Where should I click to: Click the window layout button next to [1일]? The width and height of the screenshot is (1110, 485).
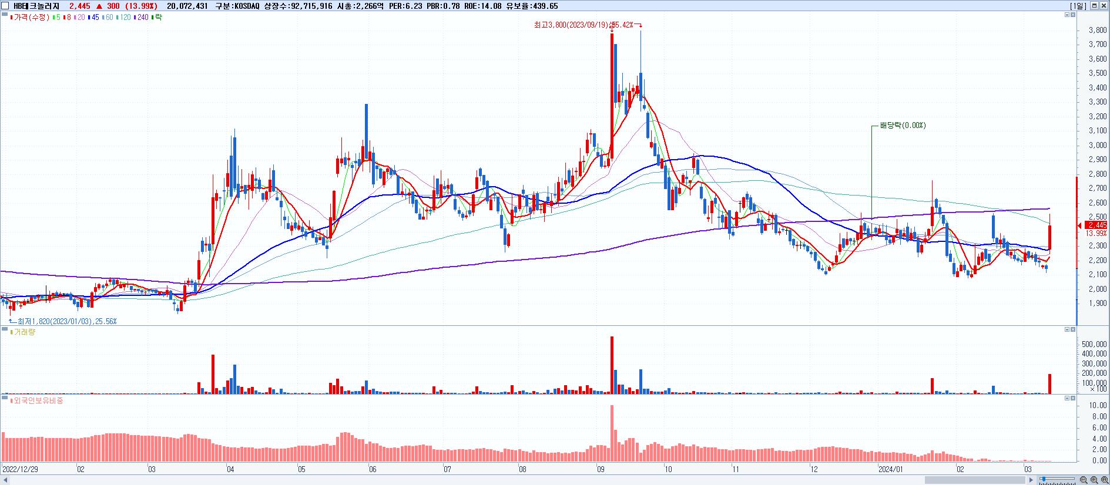(1094, 6)
